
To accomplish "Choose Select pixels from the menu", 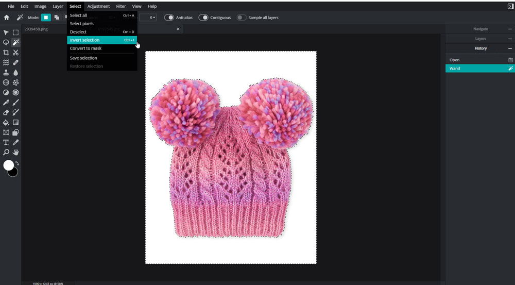I will (102, 24).
